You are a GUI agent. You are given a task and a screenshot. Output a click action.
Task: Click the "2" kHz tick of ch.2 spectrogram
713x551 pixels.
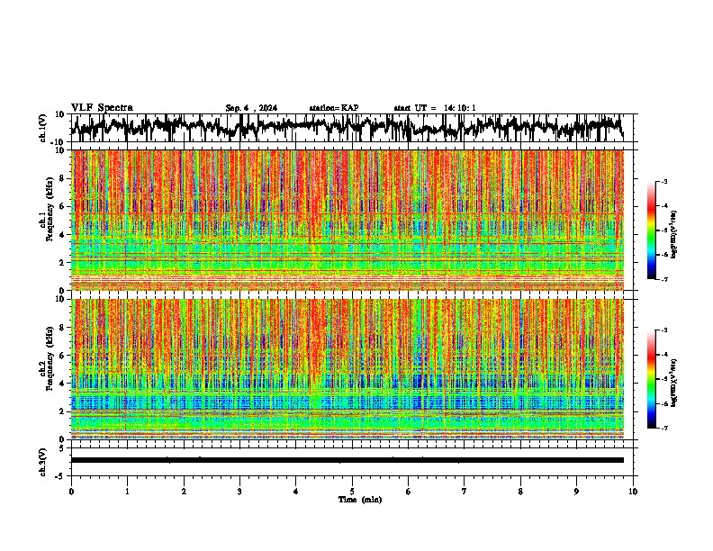click(62, 411)
